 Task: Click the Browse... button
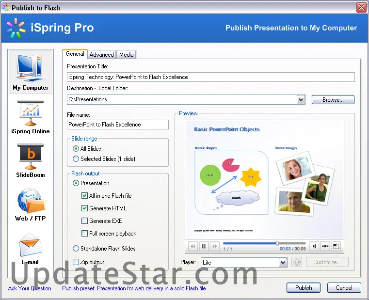coord(333,99)
